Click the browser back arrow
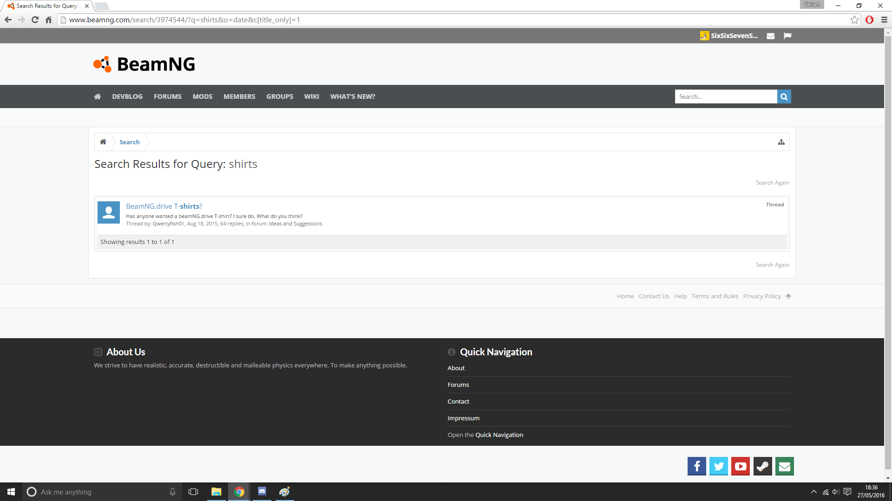Viewport: 892px width, 501px height. [8, 19]
